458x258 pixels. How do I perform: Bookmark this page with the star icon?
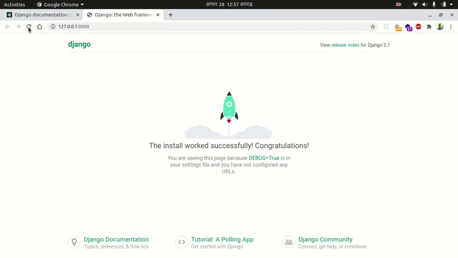click(373, 27)
